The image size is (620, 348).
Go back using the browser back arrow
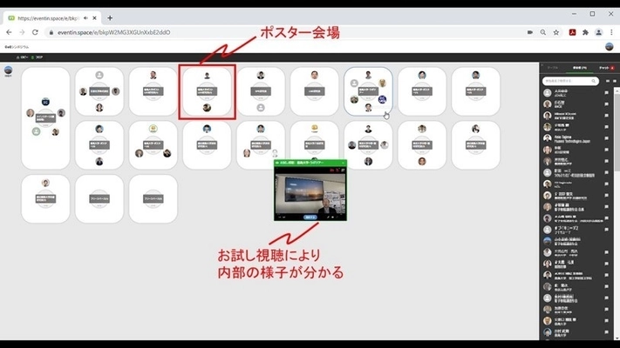point(9,32)
